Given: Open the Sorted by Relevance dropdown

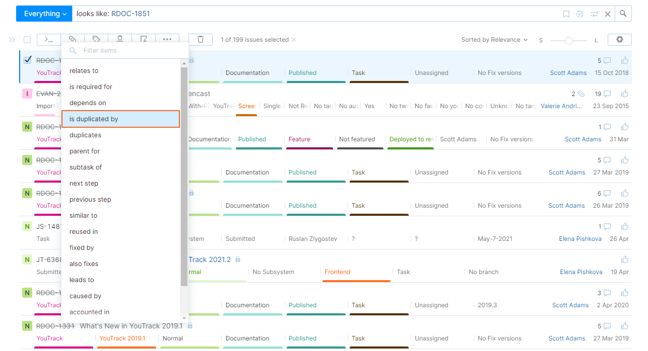Looking at the screenshot, I should [494, 40].
